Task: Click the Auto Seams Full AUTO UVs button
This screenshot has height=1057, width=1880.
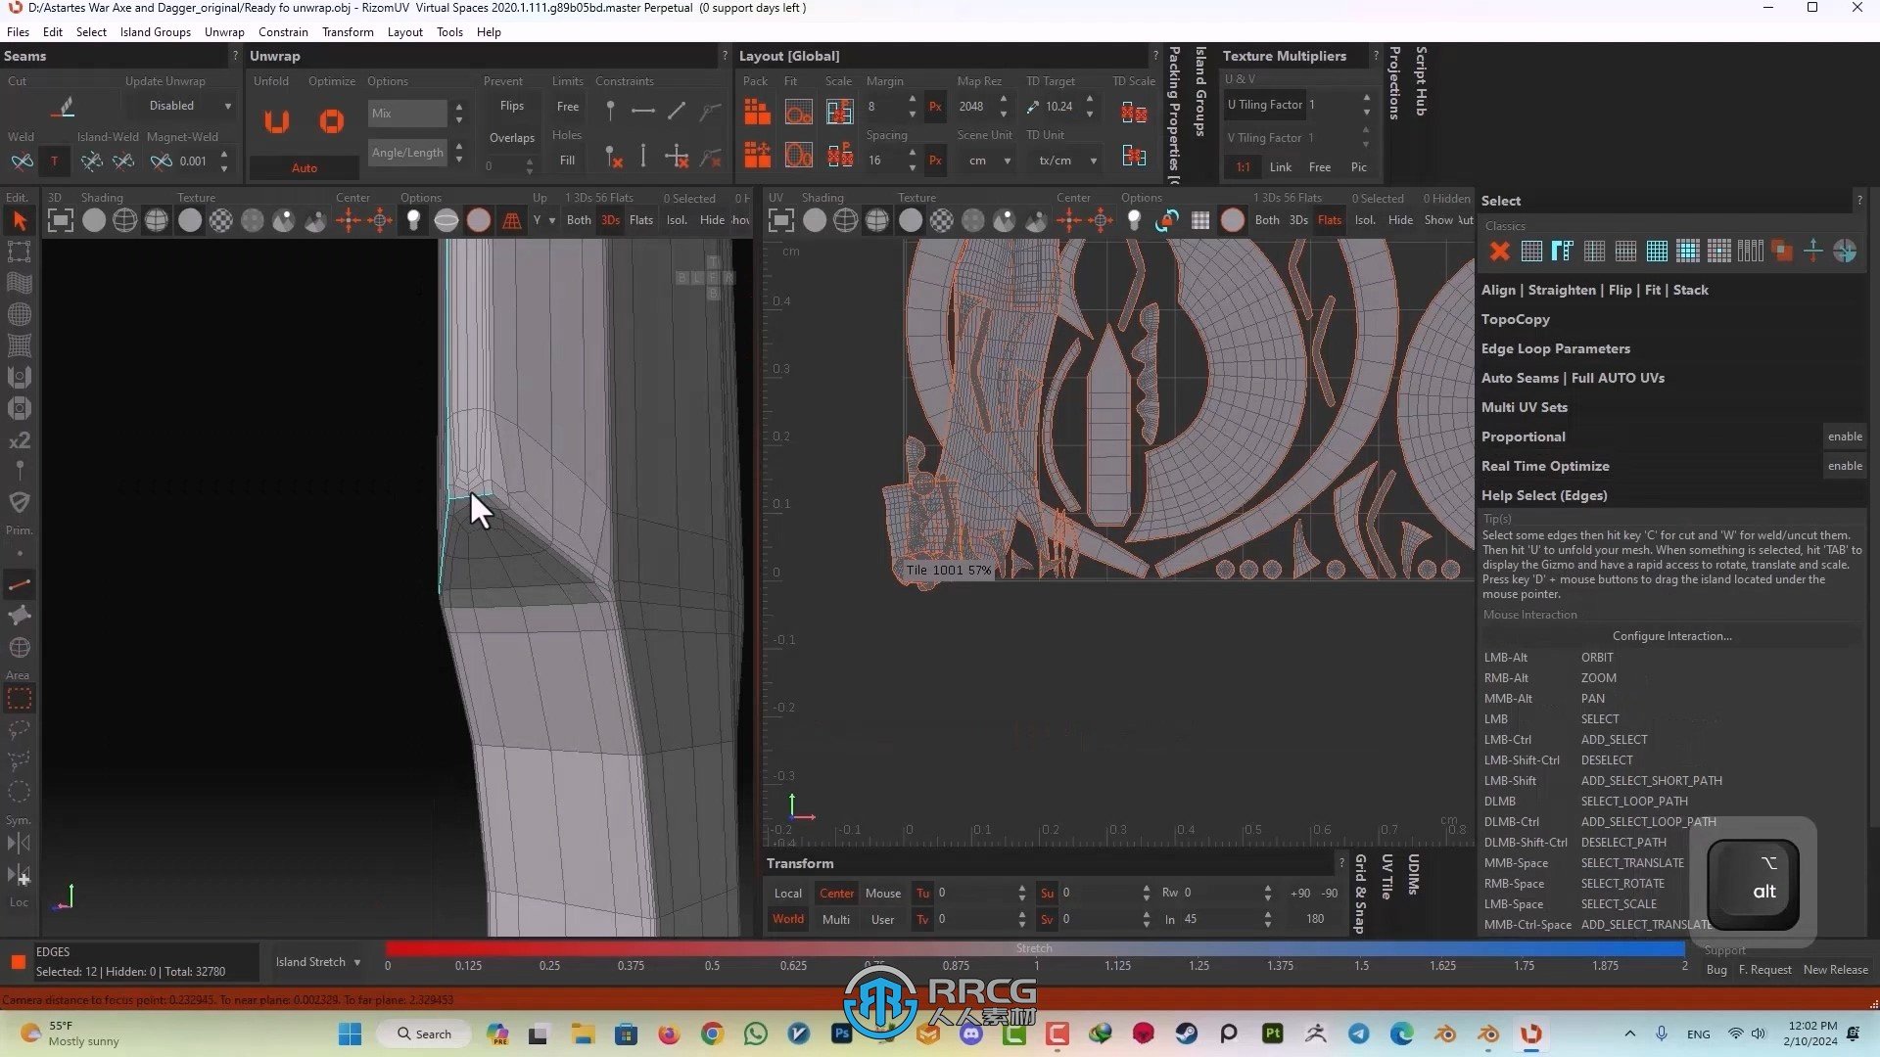Action: tap(1573, 377)
